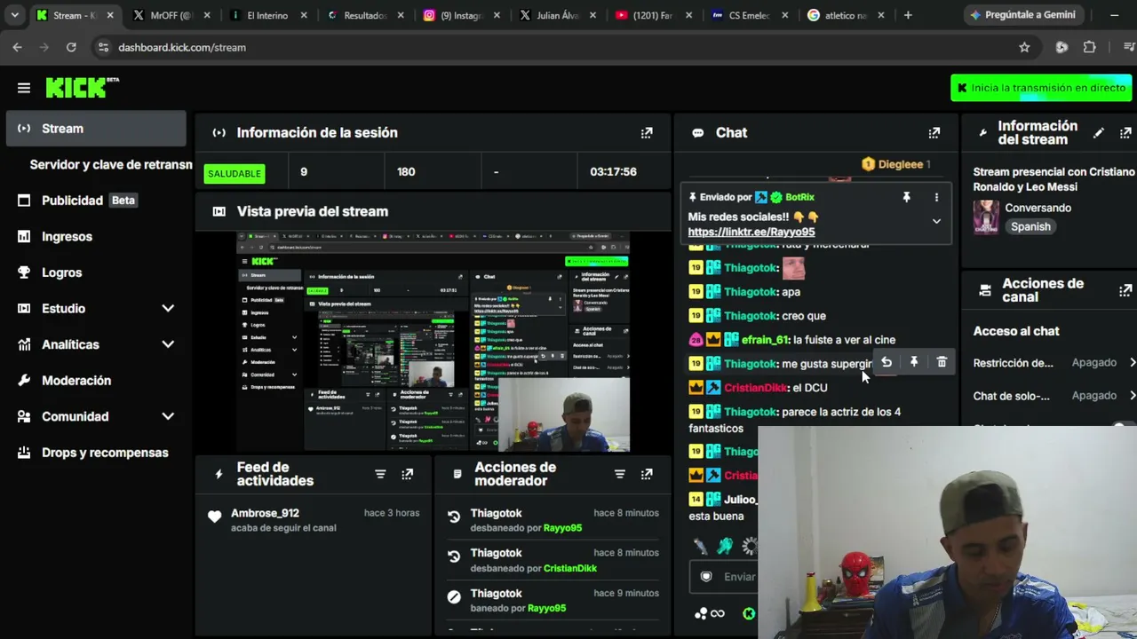Click the SALUDABLE status badge
The height and width of the screenshot is (639, 1137).
click(235, 173)
